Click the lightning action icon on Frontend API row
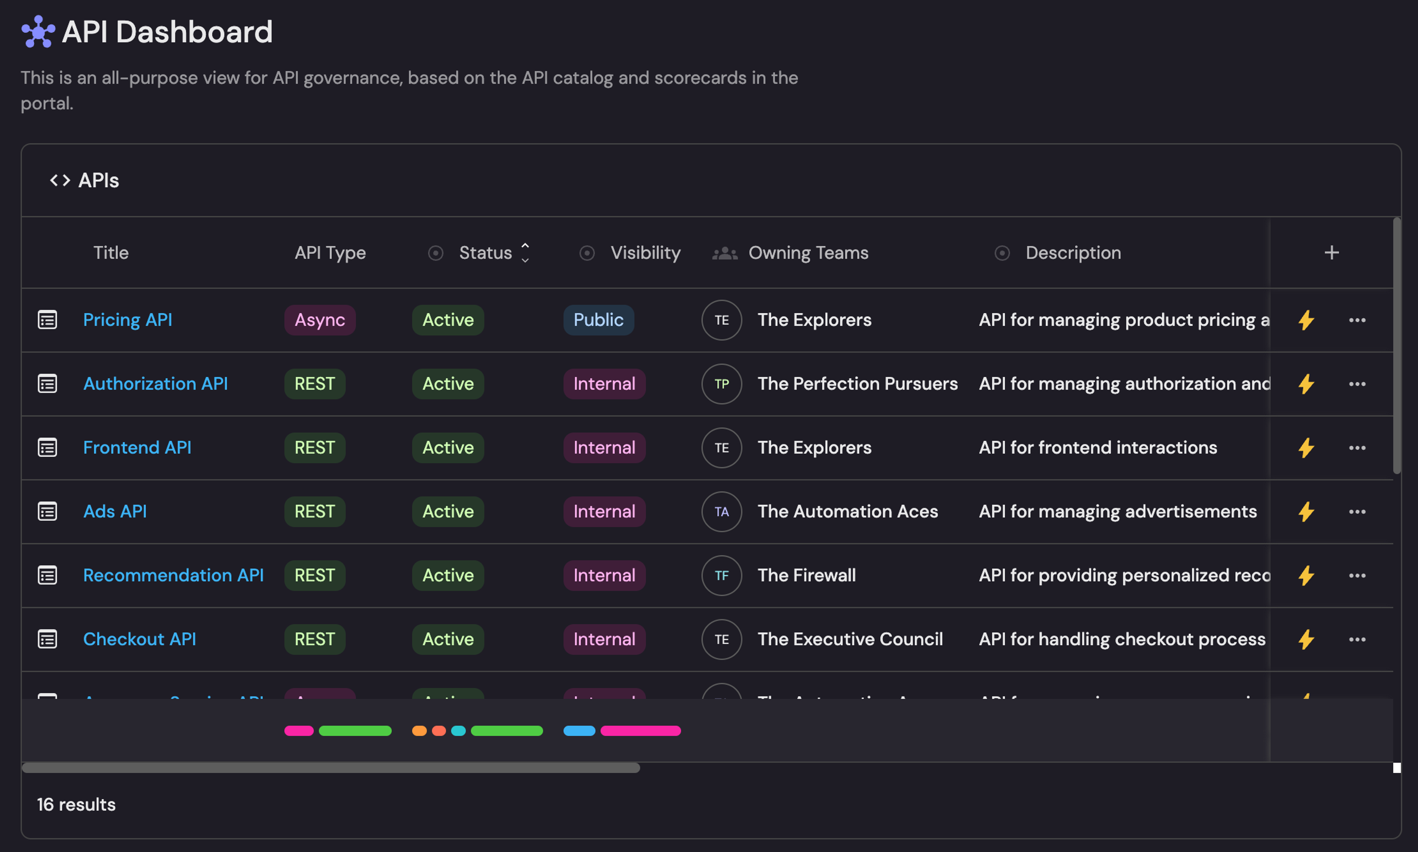Image resolution: width=1418 pixels, height=852 pixels. (x=1306, y=448)
